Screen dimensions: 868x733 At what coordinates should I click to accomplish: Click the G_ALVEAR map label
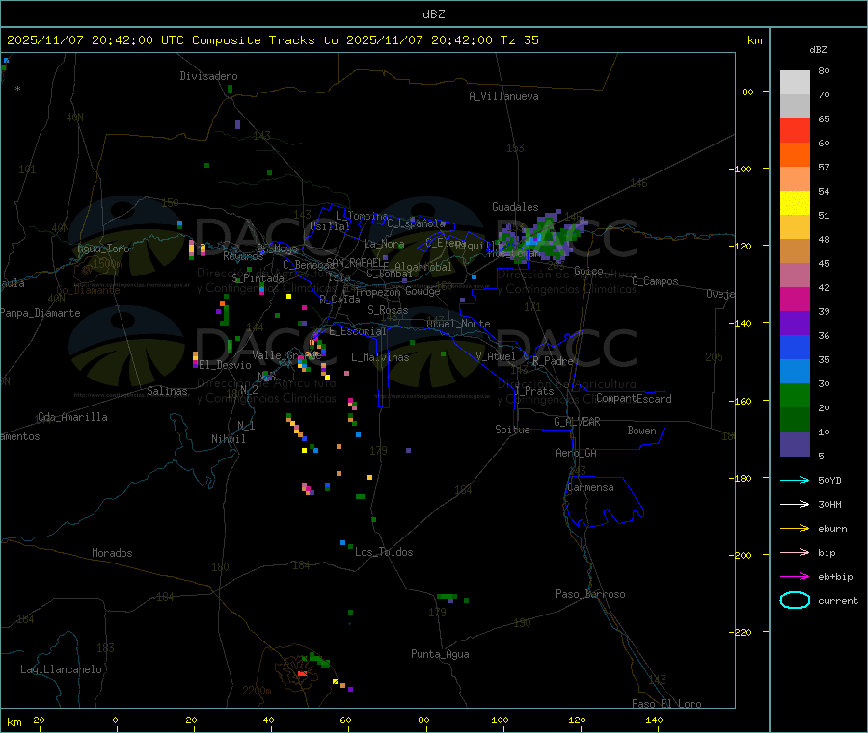pos(577,422)
